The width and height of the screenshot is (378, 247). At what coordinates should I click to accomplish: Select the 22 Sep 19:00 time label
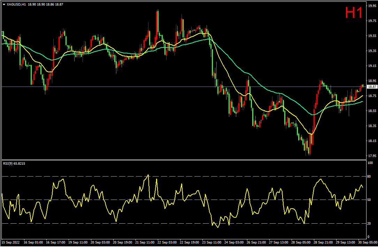pyautogui.click(x=189, y=242)
